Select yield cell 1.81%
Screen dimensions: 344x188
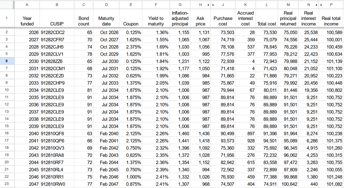point(156,54)
